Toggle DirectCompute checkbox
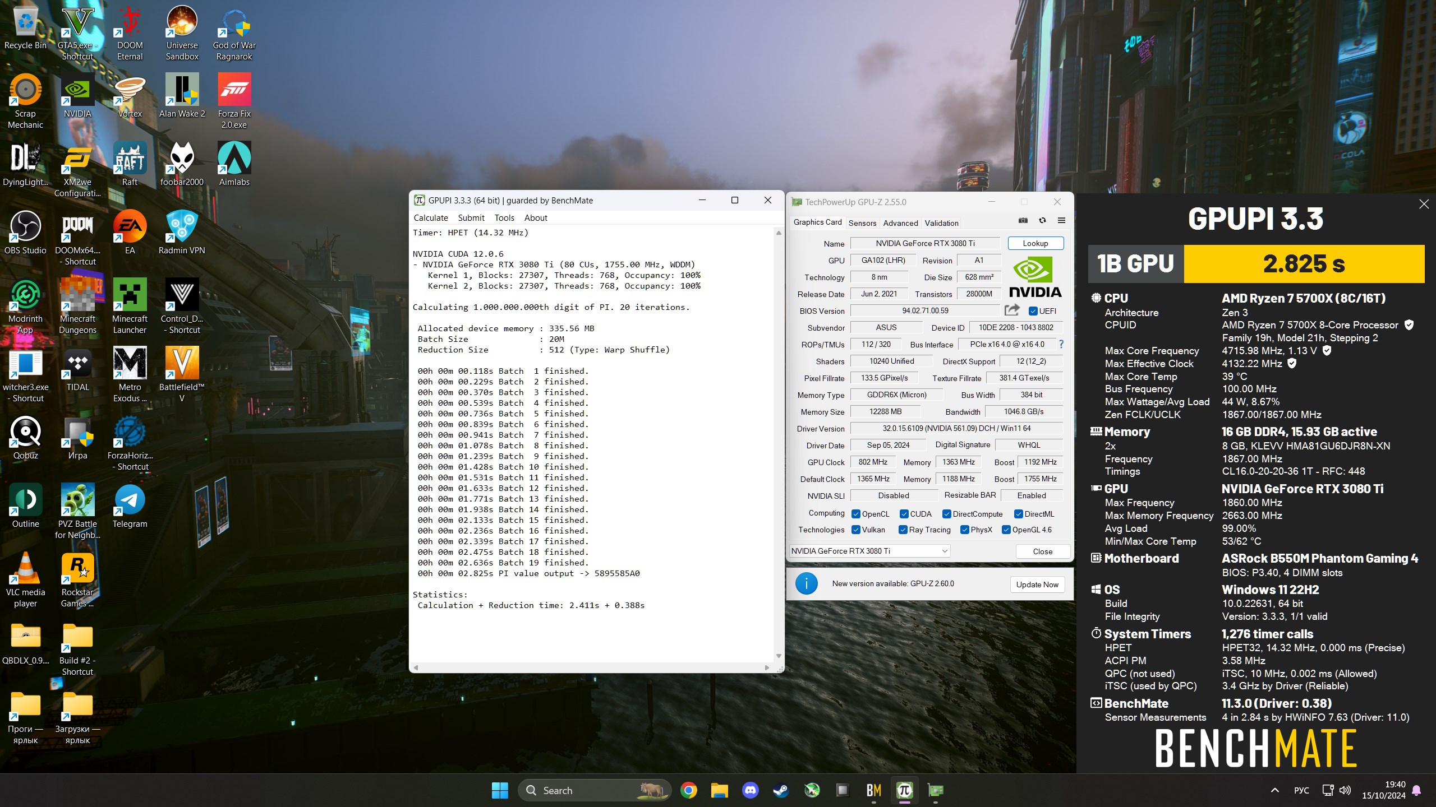Viewport: 1436px width, 807px height. pos(946,514)
